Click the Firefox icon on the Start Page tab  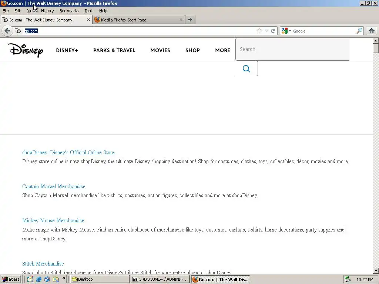(97, 20)
